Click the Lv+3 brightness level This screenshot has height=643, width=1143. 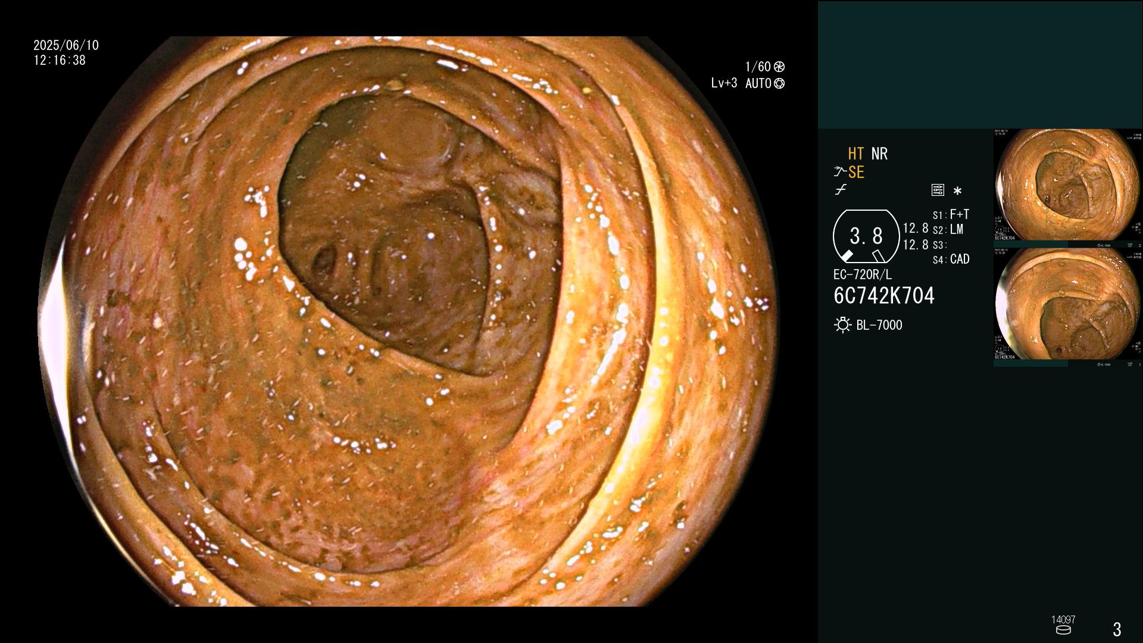[724, 83]
